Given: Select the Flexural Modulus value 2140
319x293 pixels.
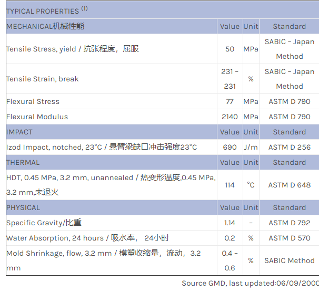Looking at the screenshot, I should click(x=230, y=117).
